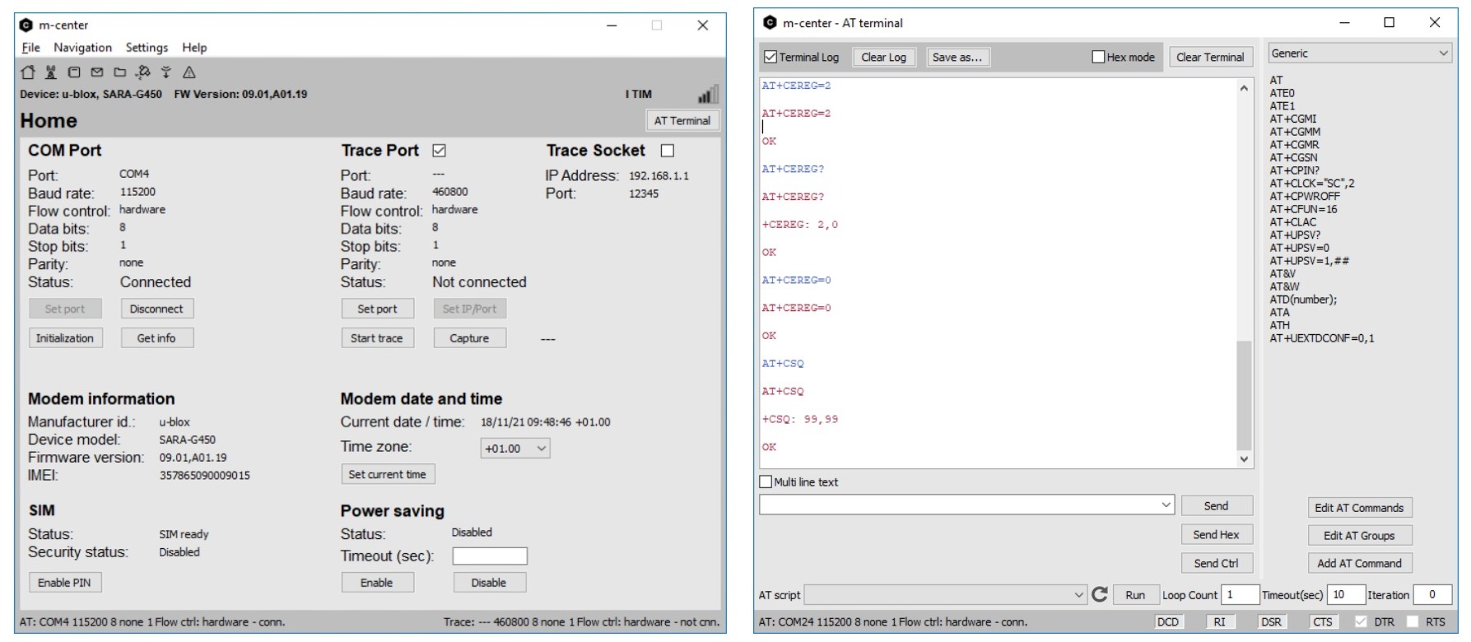Expand the Generic AT group dropdown
This screenshot has height=642, width=1471.
1360,53
